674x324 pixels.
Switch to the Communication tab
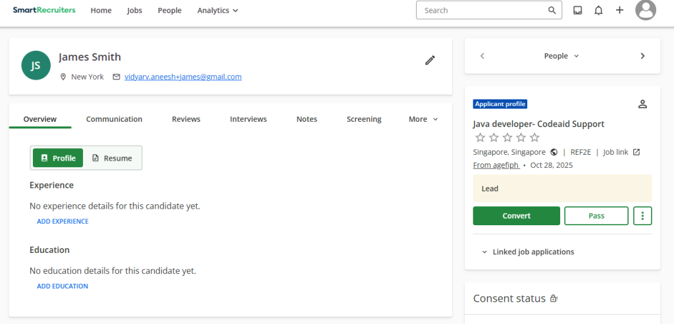114,119
